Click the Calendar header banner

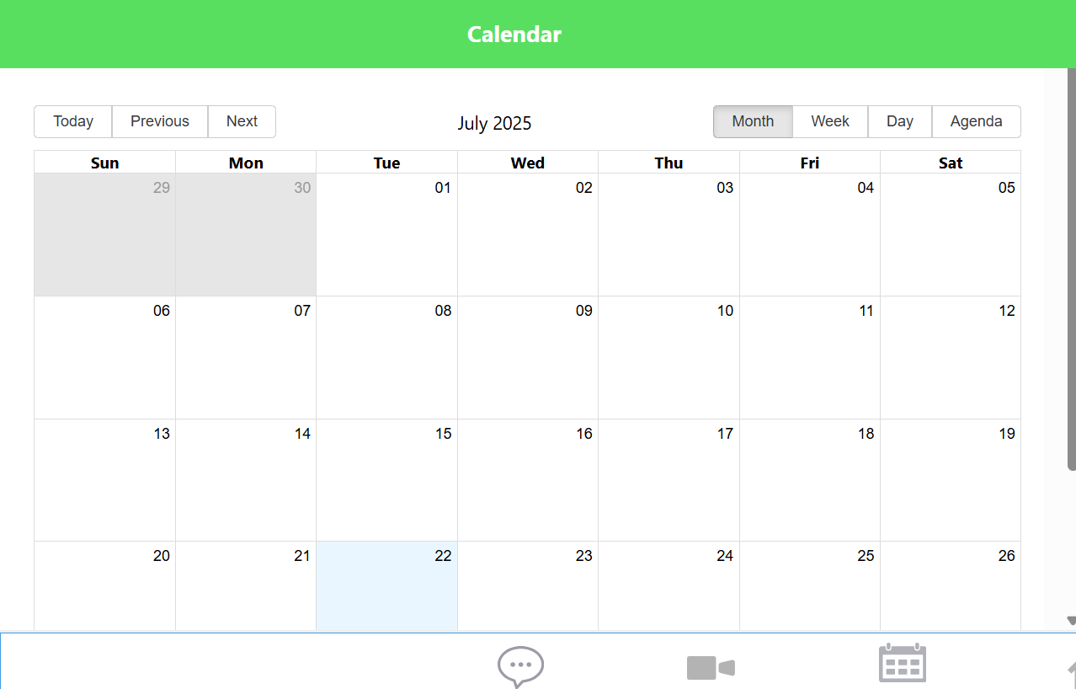point(514,34)
